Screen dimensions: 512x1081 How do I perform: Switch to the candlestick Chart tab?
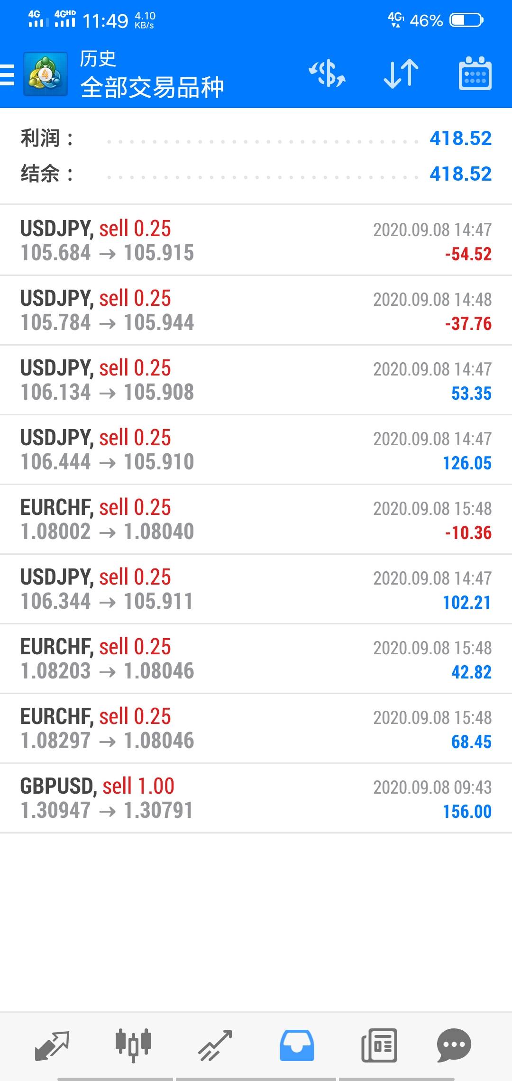pos(133,1045)
